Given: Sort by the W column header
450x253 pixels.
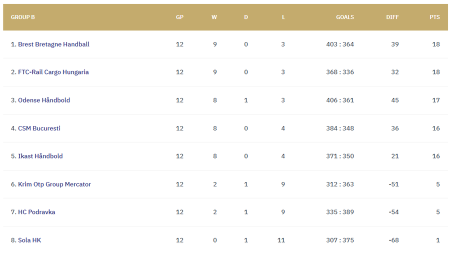Looking at the screenshot, I should pos(214,17).
